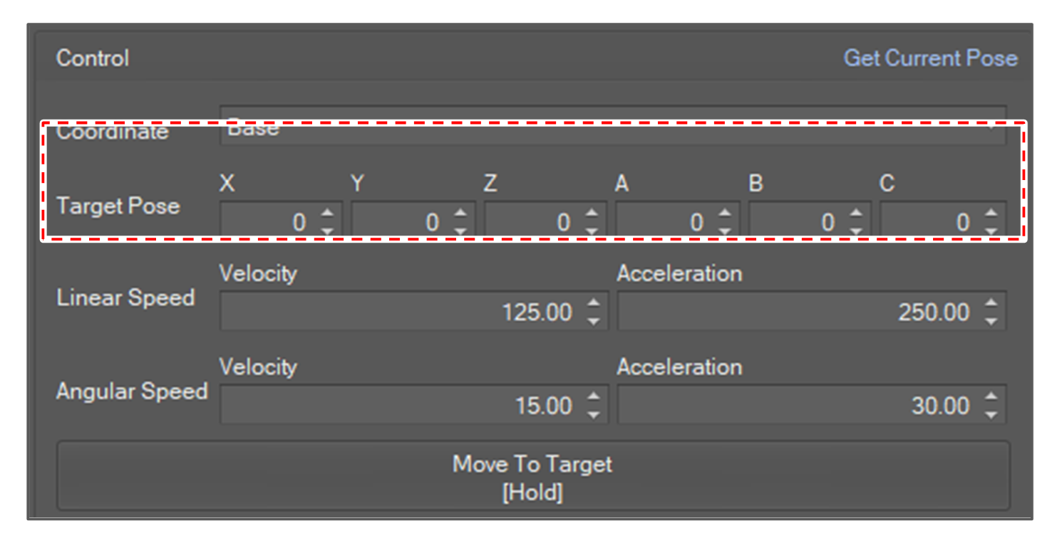The image size is (1052, 548).
Task: Click the Get Current Pose link
Action: point(930,58)
